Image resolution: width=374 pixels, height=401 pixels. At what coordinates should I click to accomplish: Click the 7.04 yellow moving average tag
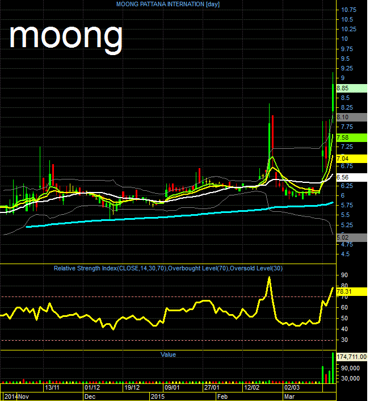click(x=352, y=158)
